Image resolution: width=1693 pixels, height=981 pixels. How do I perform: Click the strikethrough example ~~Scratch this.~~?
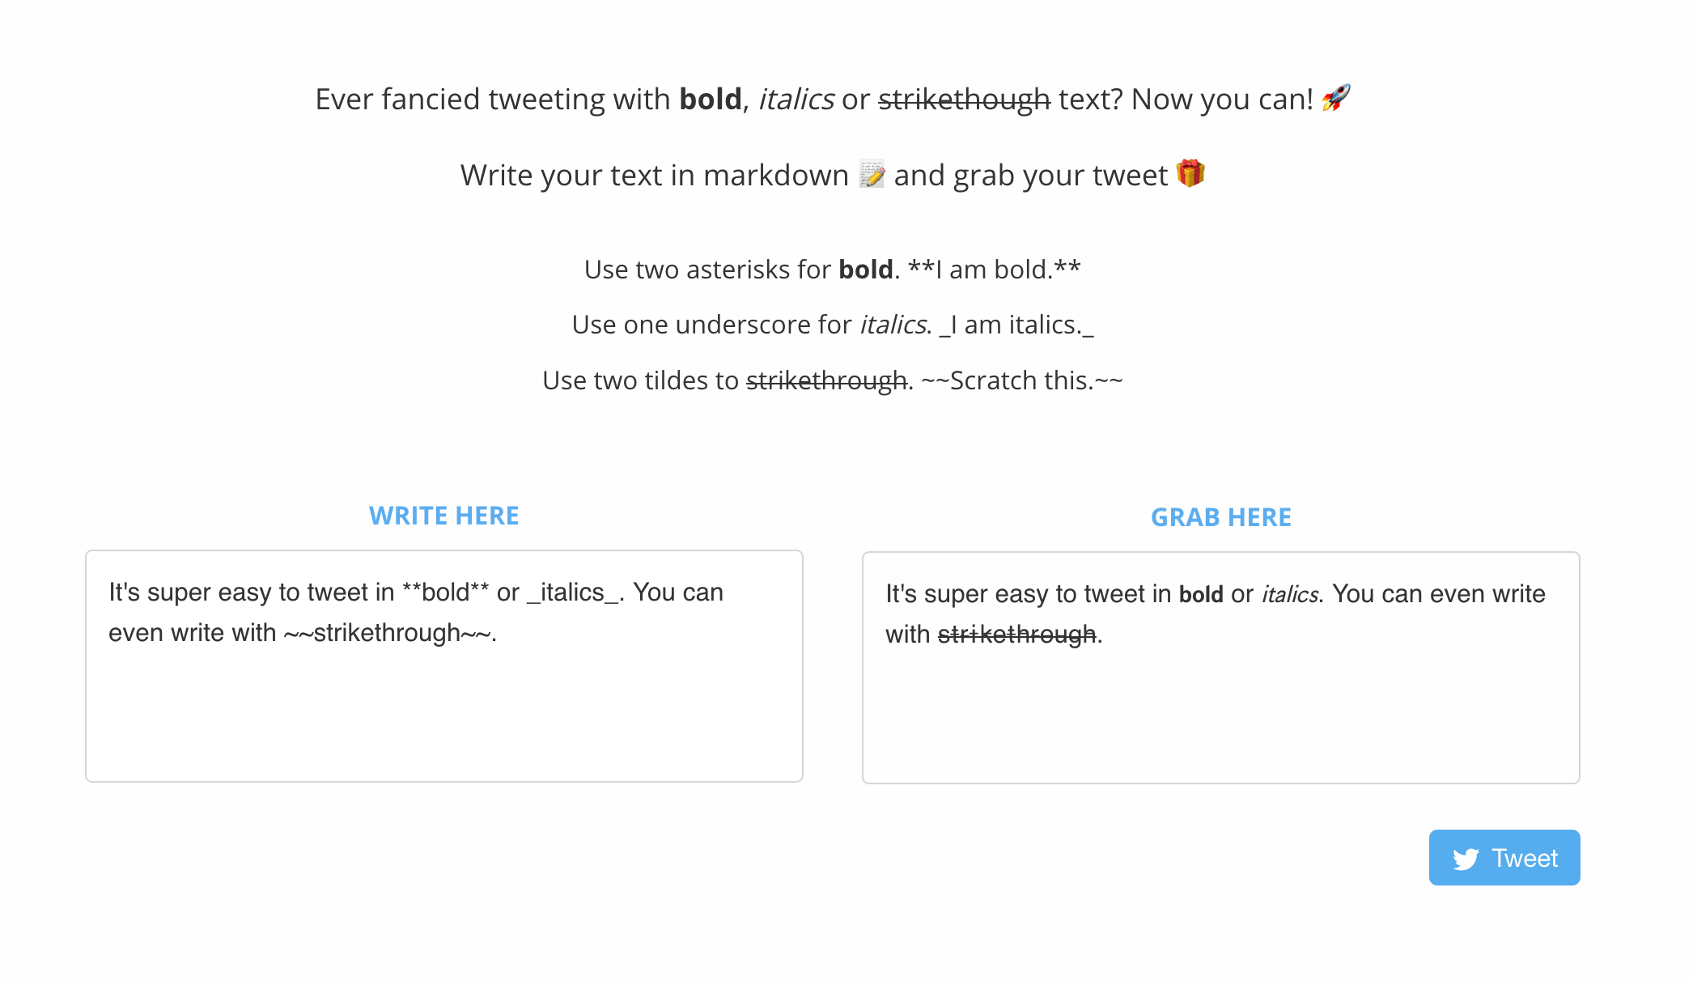coord(1023,380)
